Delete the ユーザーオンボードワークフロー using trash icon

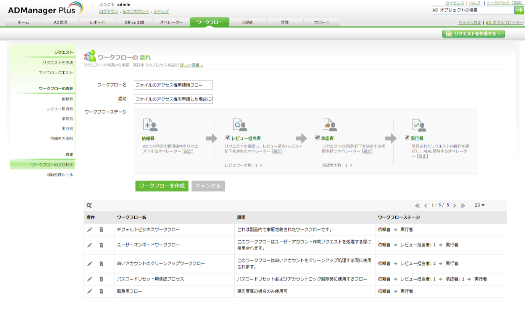click(x=101, y=245)
